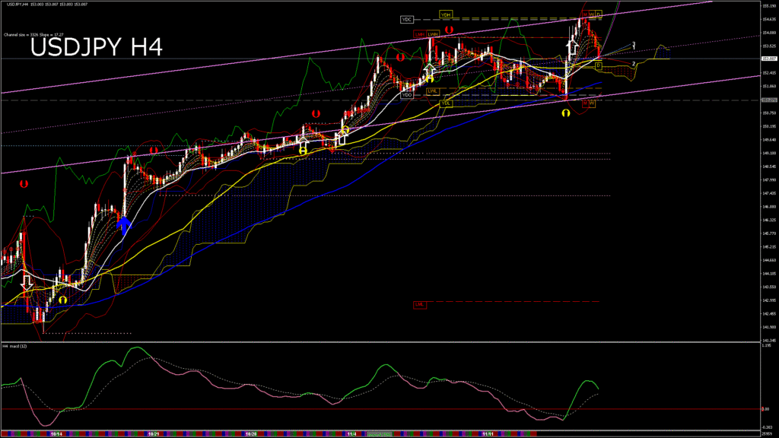Image resolution: width=779 pixels, height=438 pixels.
Task: Click the 141.345 price axis label
Action: point(768,341)
